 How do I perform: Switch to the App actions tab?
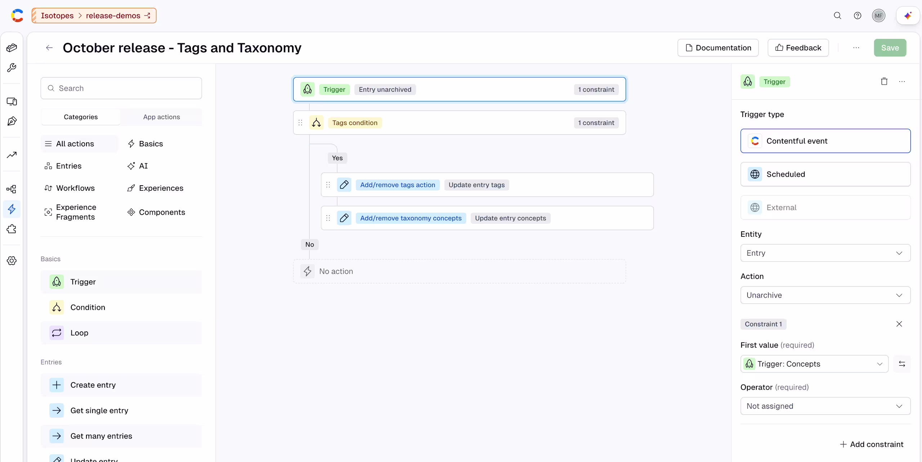coord(161,117)
